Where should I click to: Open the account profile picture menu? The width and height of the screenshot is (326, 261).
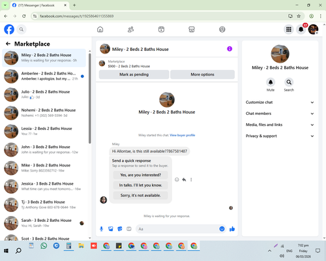click(313, 29)
